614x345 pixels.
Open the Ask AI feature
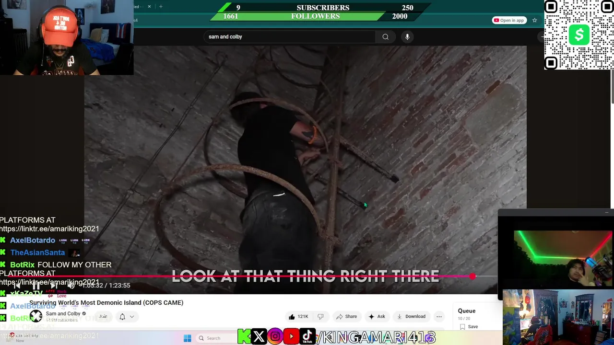click(x=377, y=317)
